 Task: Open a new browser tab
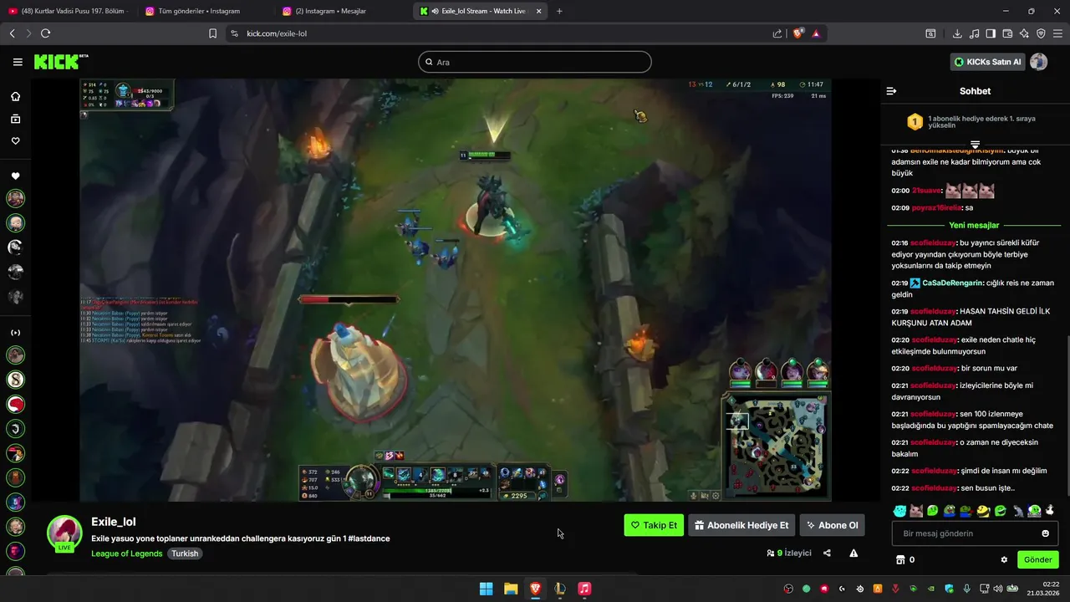(559, 11)
